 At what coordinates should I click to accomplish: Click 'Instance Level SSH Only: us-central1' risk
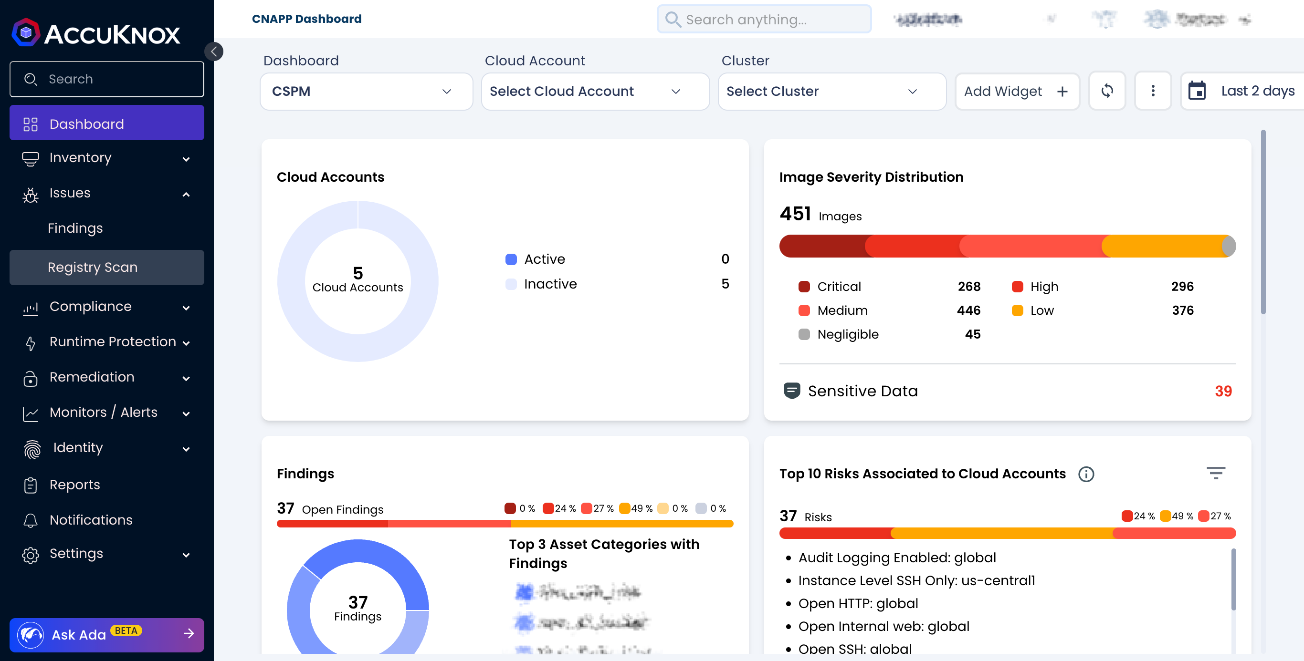pyautogui.click(x=916, y=580)
